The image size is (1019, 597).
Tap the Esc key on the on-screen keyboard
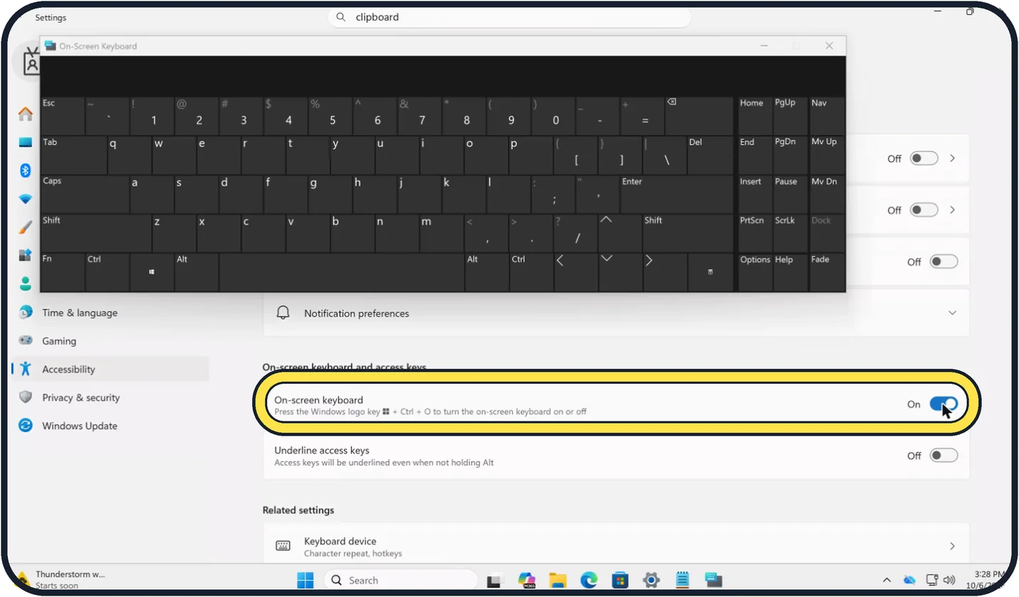tap(63, 116)
